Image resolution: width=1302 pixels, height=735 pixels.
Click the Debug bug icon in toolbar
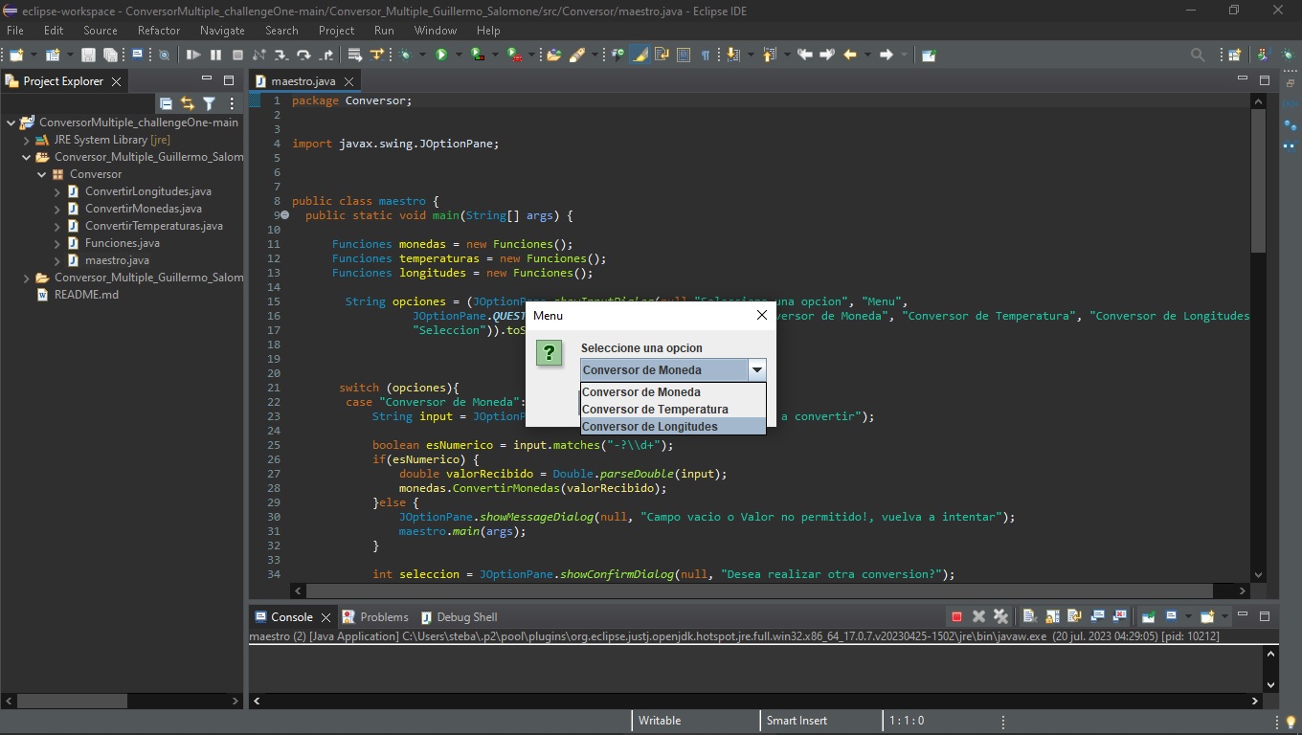pos(406,56)
